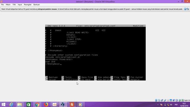This screenshot has width=190, height=107.
Task: Launch Firefox from taskbar
Action: pyautogui.click(x=46, y=104)
